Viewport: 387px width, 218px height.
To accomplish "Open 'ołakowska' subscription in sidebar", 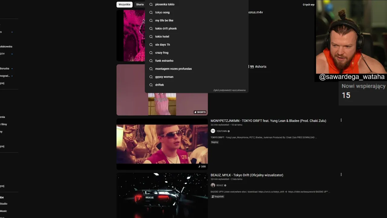I will [6, 47].
